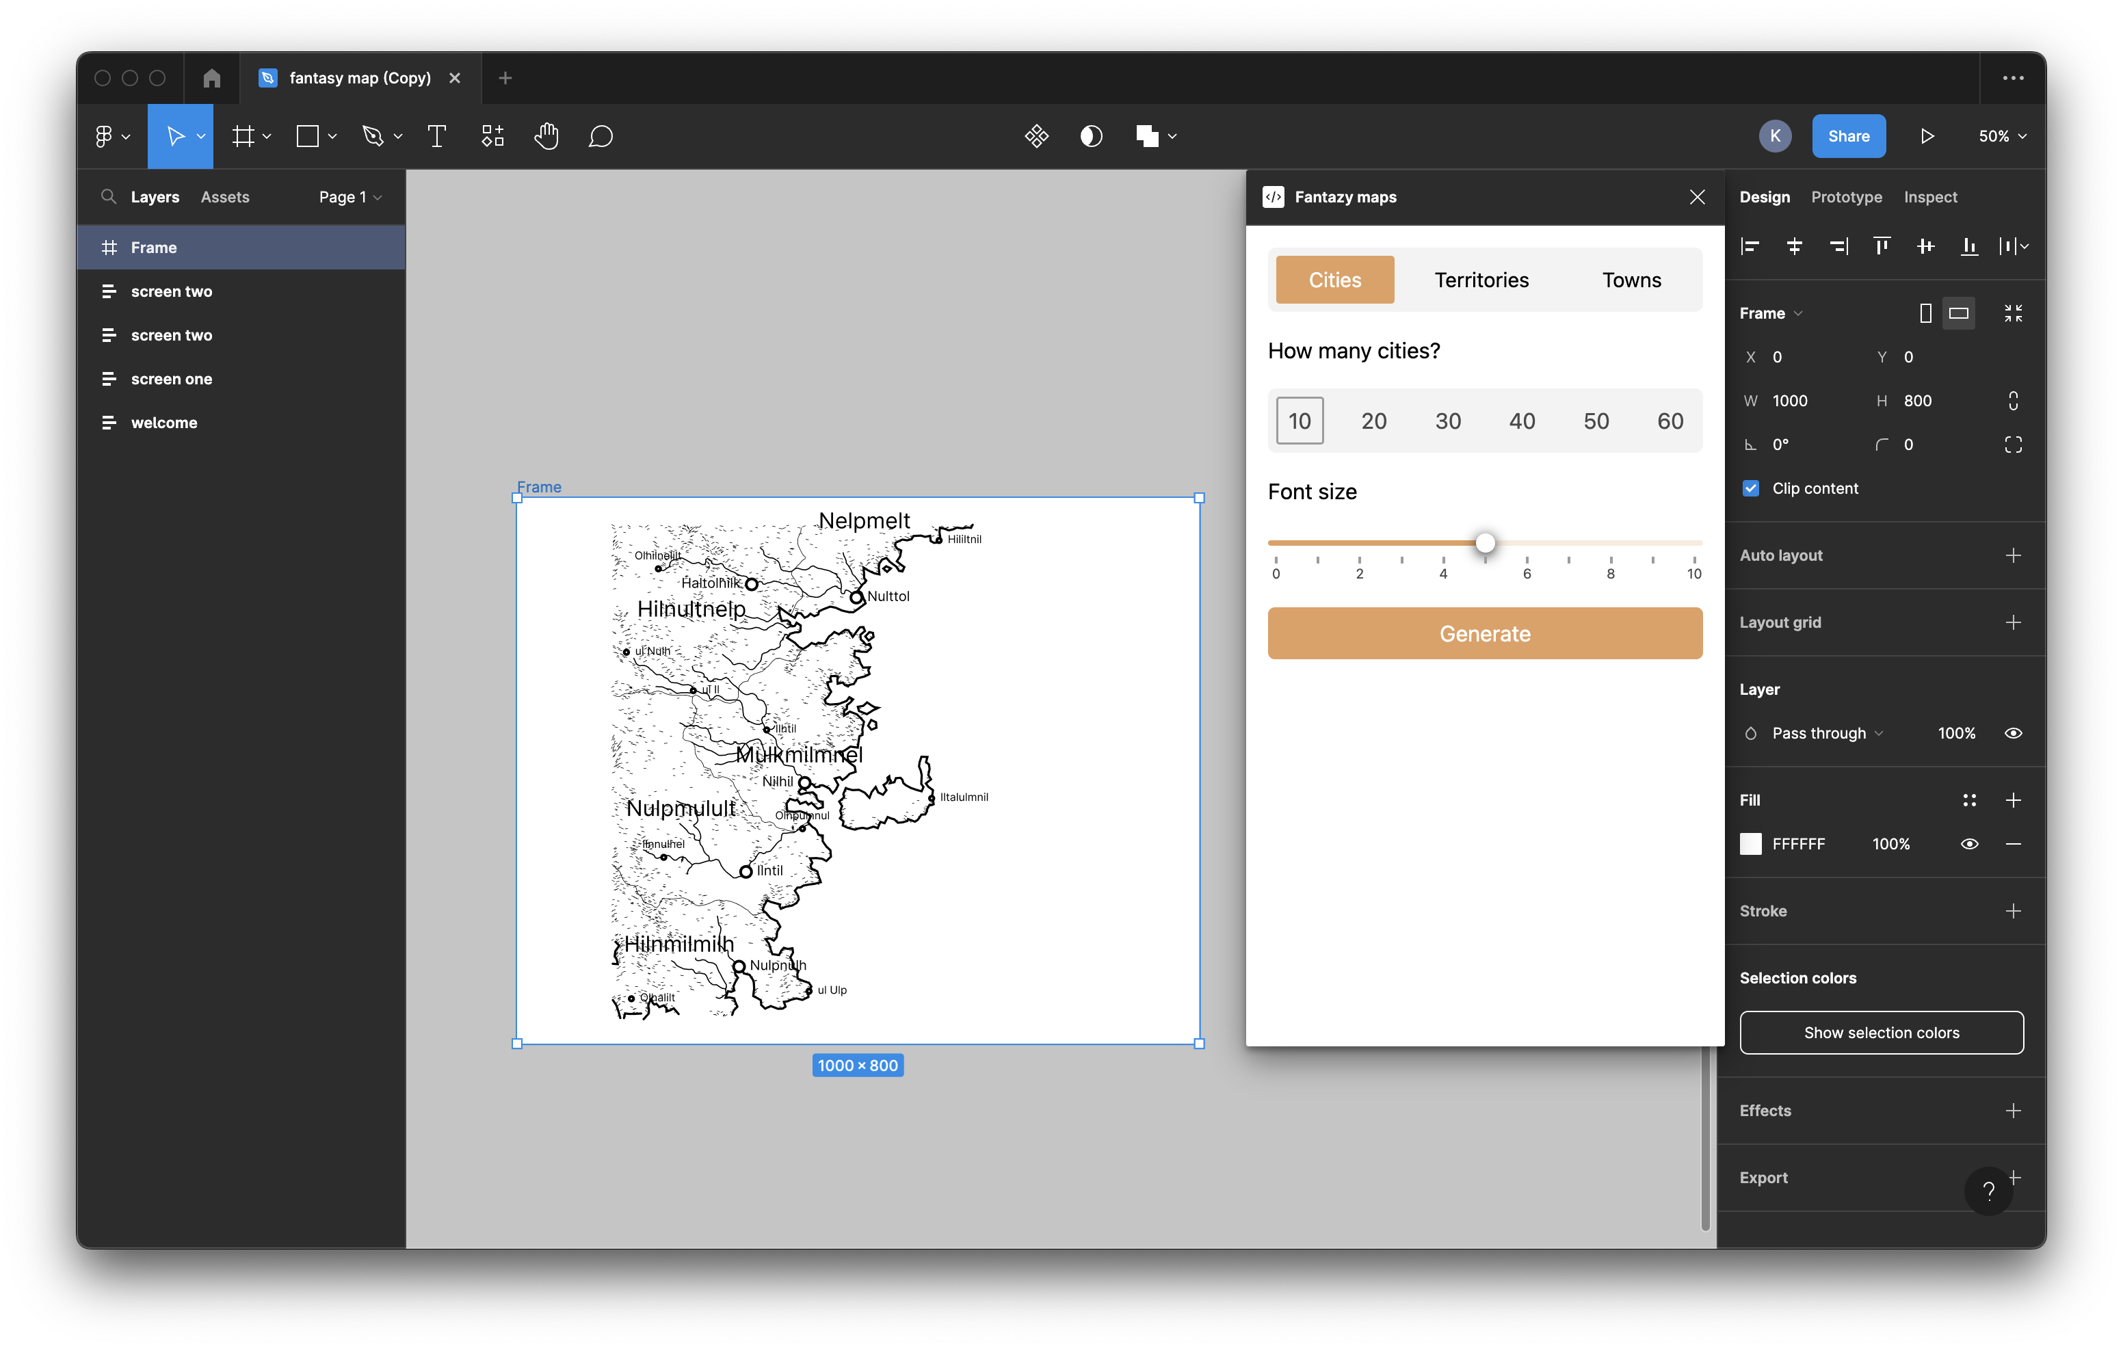Click the FFFFFF fill color swatch
The height and width of the screenshot is (1350, 2123).
tap(1751, 844)
